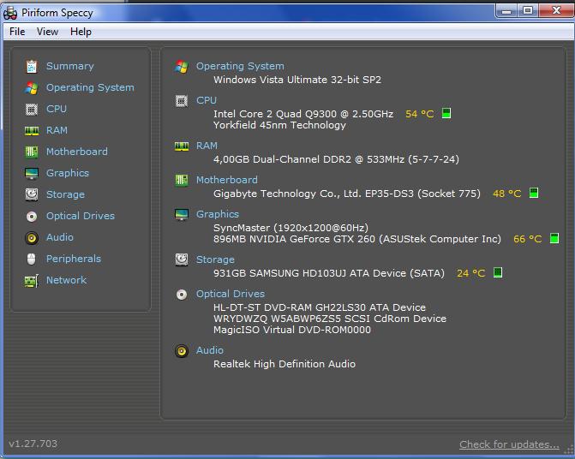View Graphics section from sidebar
575x459 pixels.
coord(68,173)
